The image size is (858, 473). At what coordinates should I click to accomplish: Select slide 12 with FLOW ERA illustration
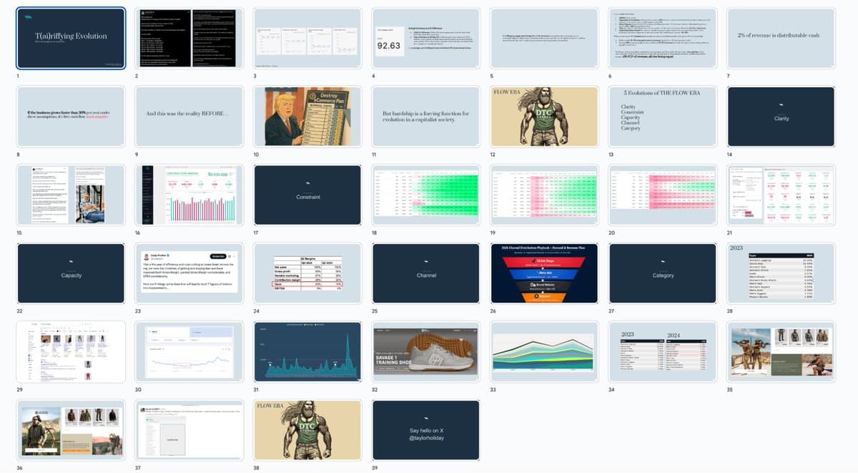(x=544, y=117)
